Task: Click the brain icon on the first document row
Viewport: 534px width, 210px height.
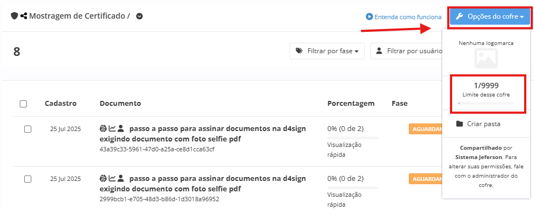Action: pos(103,129)
